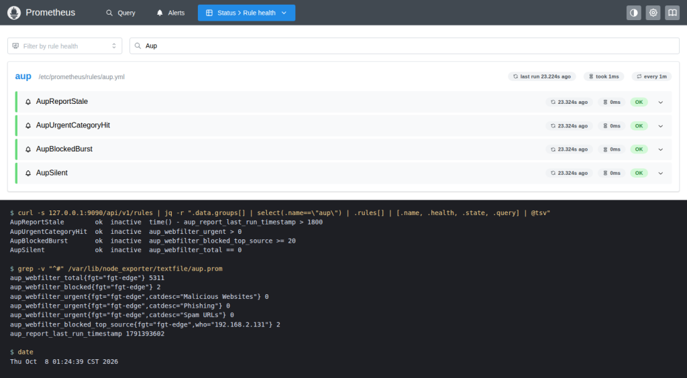Click the Spam URLs metric line
Image resolution: width=687 pixels, height=378 pixels.
[x=122, y=315]
